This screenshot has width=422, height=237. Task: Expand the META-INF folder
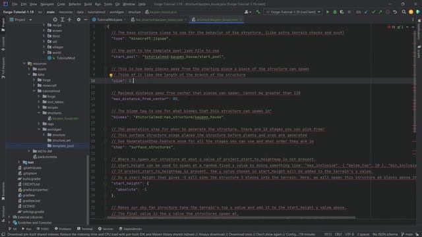pyautogui.click(x=29, y=151)
